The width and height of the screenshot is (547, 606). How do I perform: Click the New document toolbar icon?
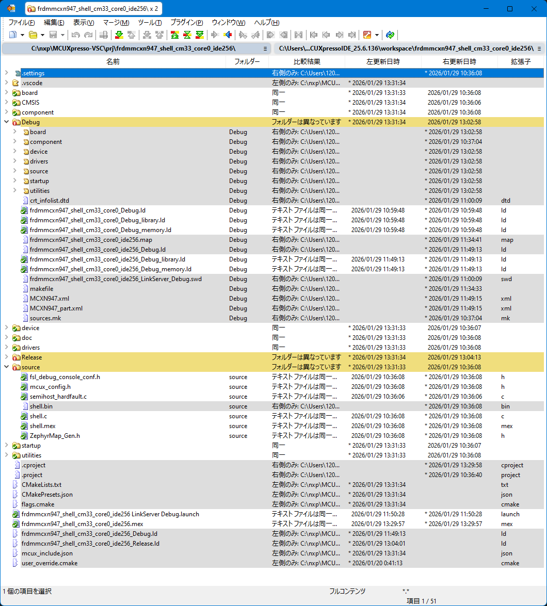(13, 35)
